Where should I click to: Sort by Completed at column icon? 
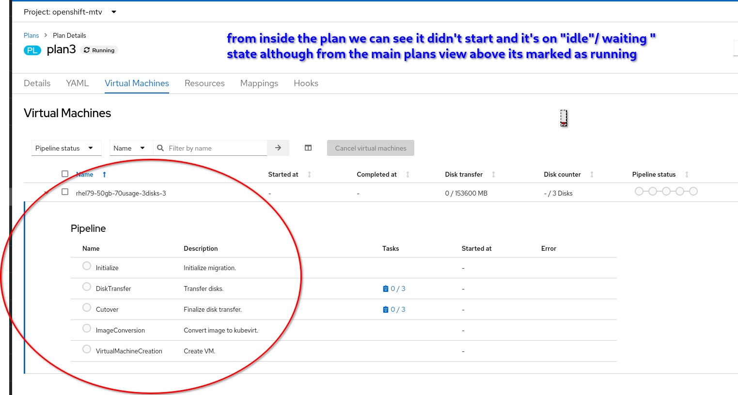(408, 175)
